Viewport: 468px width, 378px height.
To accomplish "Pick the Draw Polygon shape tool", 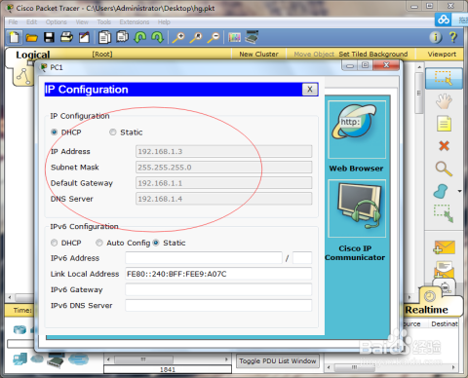I will tap(441, 191).
